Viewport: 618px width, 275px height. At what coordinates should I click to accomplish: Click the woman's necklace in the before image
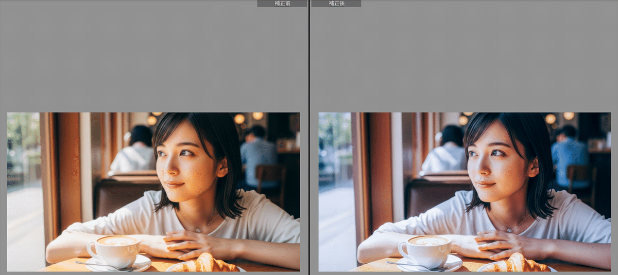coord(197,229)
